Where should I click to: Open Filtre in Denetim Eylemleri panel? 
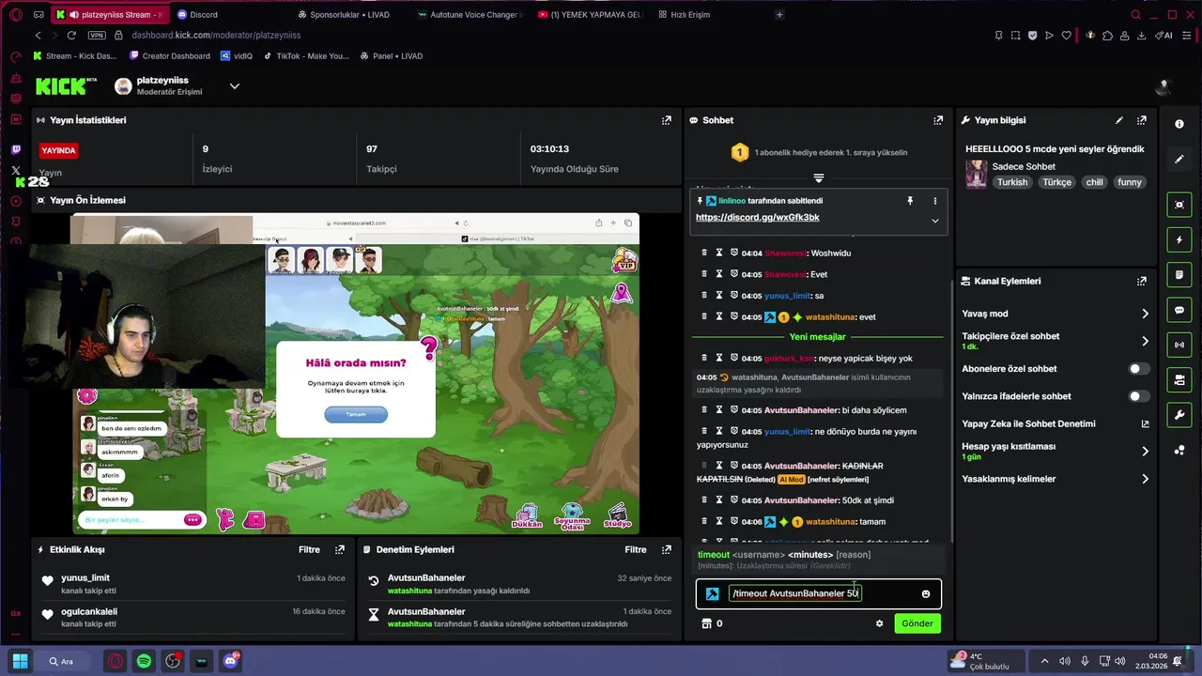(636, 550)
